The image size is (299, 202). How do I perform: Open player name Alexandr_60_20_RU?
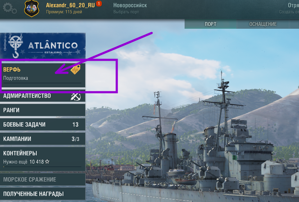pos(71,5)
